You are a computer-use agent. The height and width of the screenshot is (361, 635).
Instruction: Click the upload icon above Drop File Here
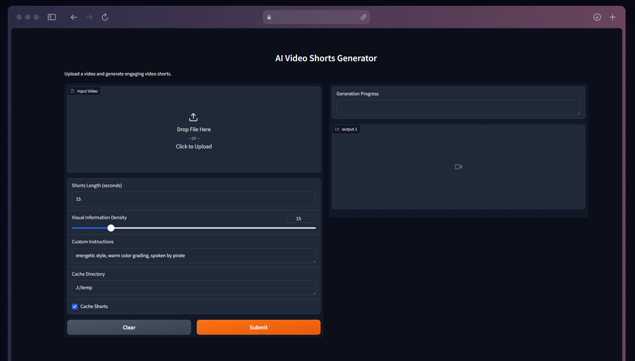tap(193, 117)
